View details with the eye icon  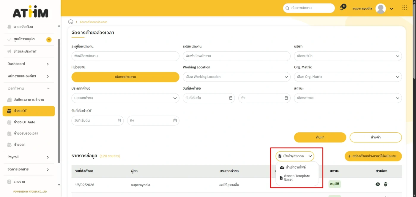click(378, 184)
